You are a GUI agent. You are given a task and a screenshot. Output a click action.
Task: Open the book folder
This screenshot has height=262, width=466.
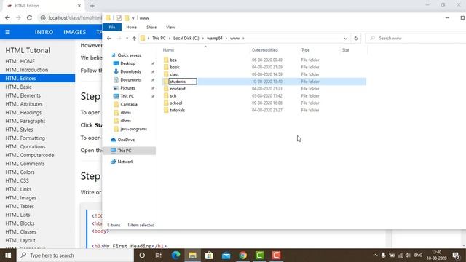(x=175, y=67)
